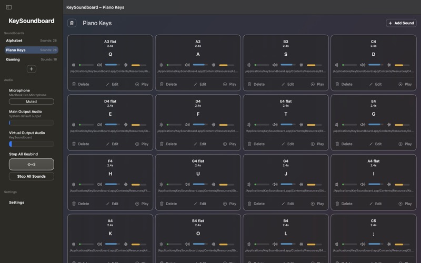421x263 pixels.
Task: Click the Stop All Sounds button
Action: [32, 176]
